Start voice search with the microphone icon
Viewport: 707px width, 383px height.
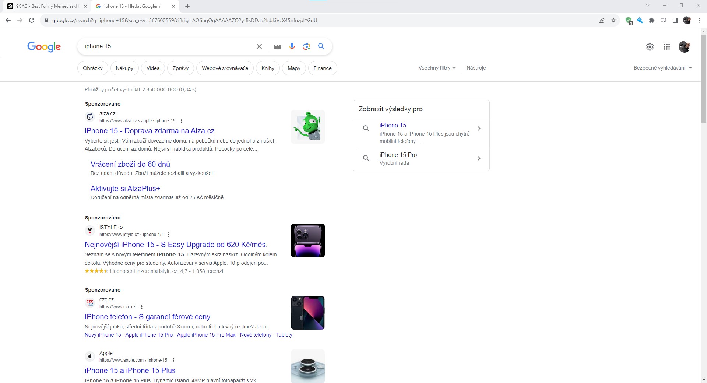292,46
